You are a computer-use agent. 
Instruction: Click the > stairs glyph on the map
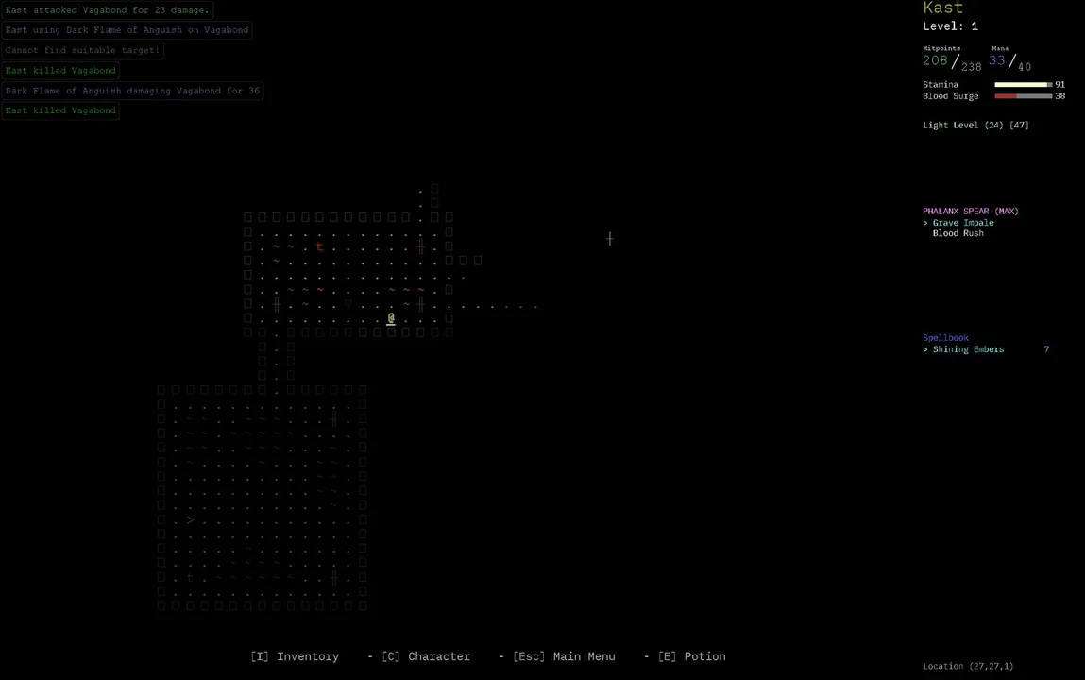click(191, 519)
